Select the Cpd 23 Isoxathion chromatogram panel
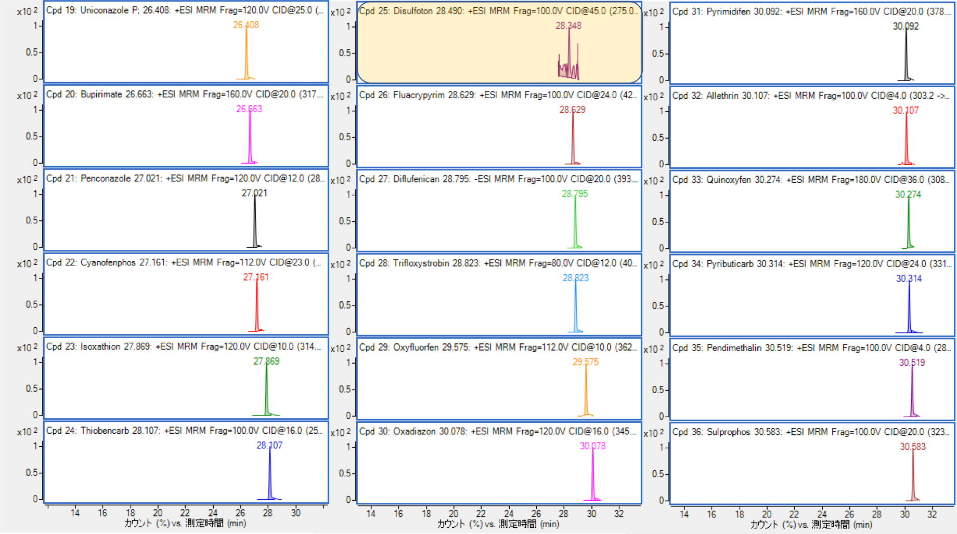The width and height of the screenshot is (957, 534). tap(186, 378)
